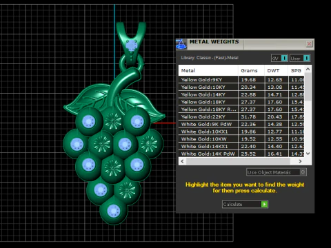Select the Yellow Gold:18KY R... row
Image resolution: width=331 pixels, height=248 pixels.
click(241, 110)
